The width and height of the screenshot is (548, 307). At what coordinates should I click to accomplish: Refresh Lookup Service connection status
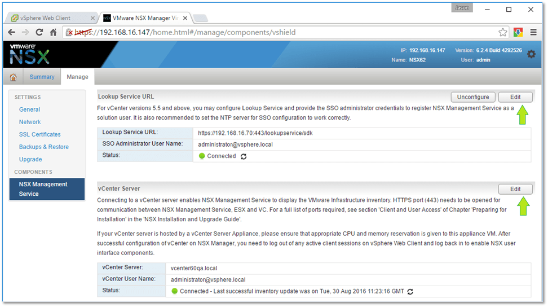(x=244, y=156)
